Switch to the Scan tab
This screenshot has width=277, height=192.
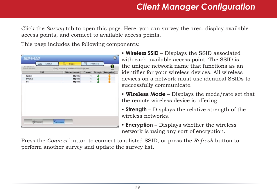[70, 64]
